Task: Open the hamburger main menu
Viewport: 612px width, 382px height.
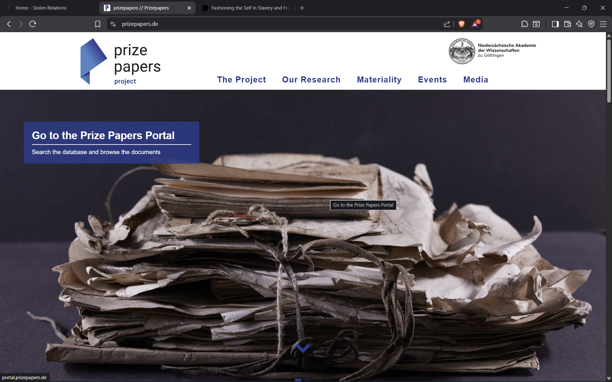Action: tap(603, 24)
